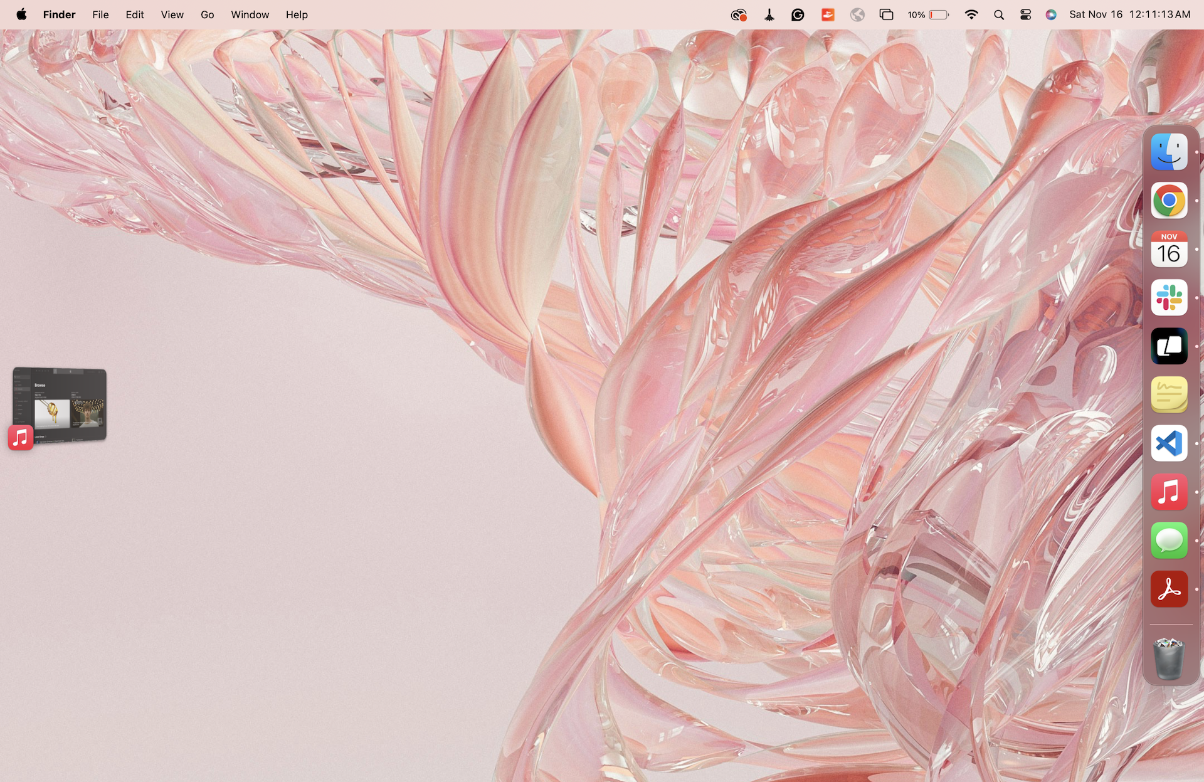Open Control Center
This screenshot has height=782, width=1204.
1026,14
